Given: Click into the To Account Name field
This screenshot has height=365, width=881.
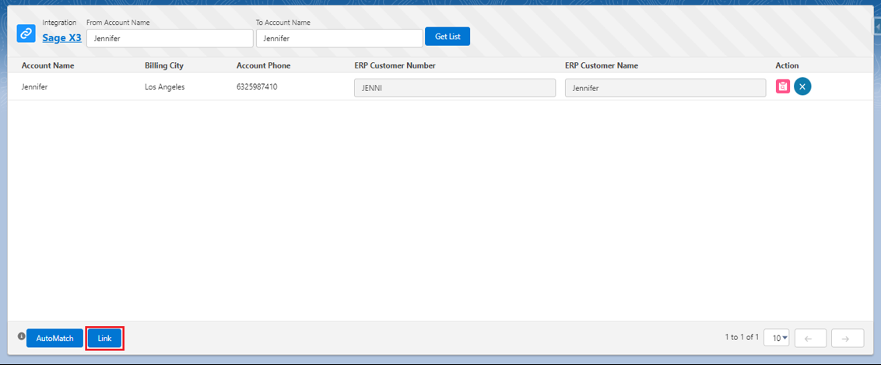Looking at the screenshot, I should [x=339, y=38].
